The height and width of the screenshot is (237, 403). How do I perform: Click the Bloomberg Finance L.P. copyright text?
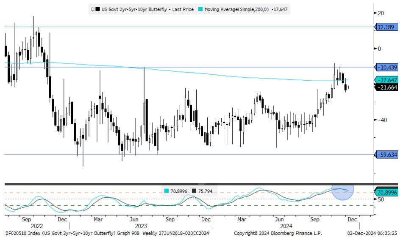[x=278, y=234]
